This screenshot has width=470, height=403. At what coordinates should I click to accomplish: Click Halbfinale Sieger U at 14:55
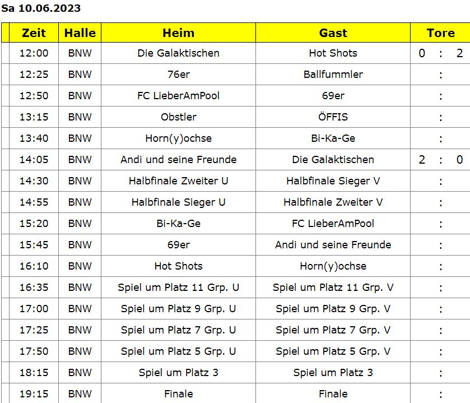(x=178, y=202)
